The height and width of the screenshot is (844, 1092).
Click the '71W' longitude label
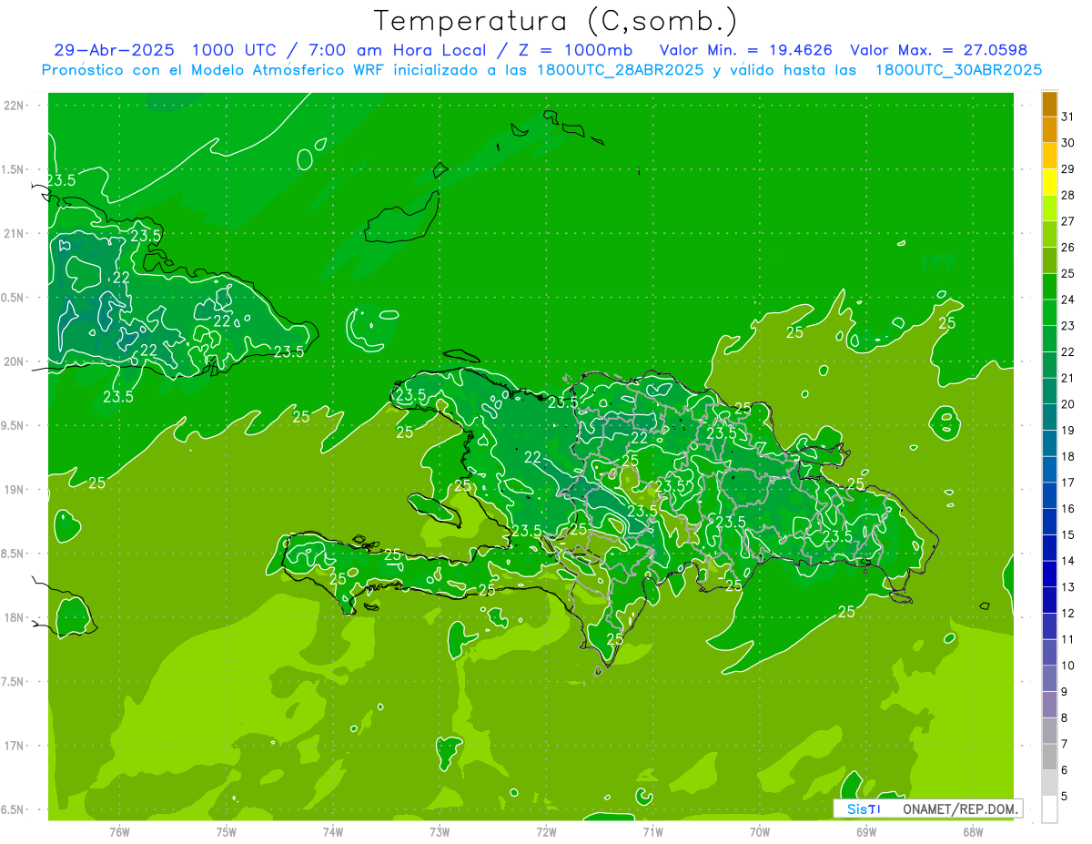[652, 832]
